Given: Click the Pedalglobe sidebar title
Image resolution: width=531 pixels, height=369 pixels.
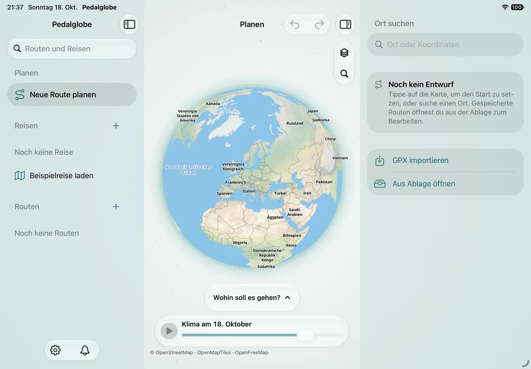Looking at the screenshot, I should click(72, 24).
